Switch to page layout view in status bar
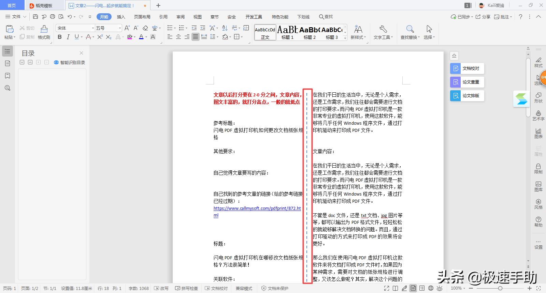 click(x=413, y=288)
